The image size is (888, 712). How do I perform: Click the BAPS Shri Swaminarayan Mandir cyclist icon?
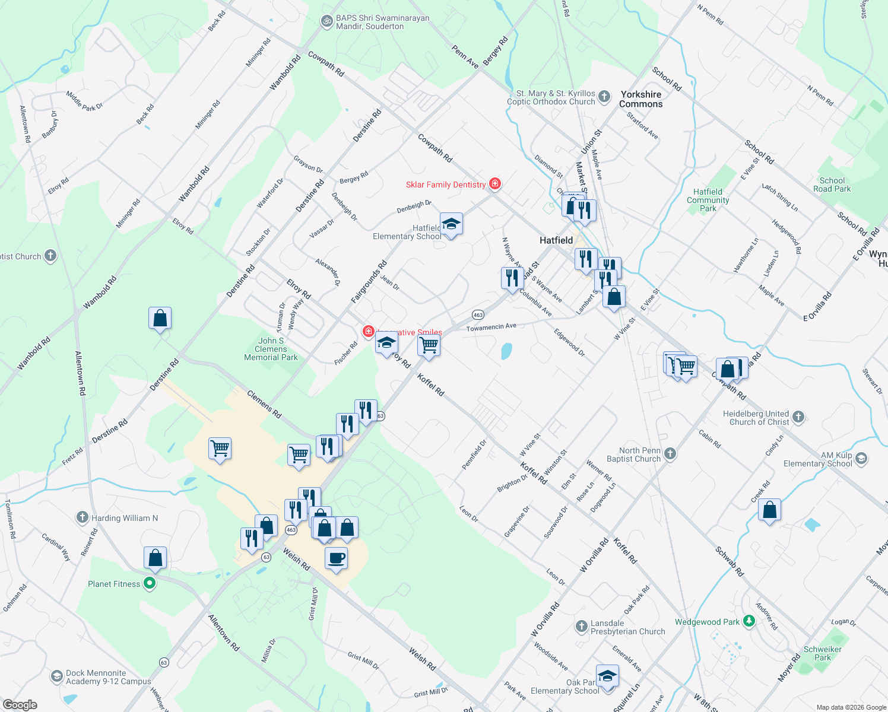click(326, 20)
